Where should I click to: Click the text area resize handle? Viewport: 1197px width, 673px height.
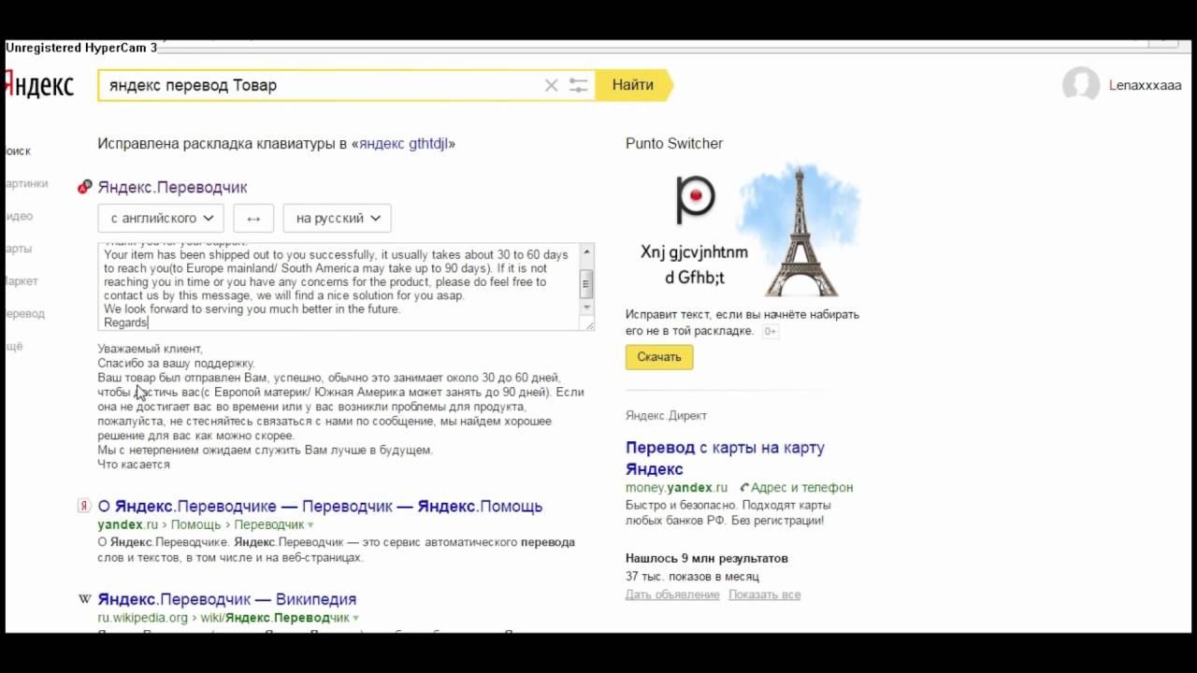(589, 324)
